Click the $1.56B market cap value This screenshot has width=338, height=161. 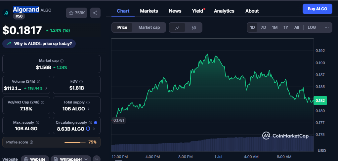coord(43,67)
